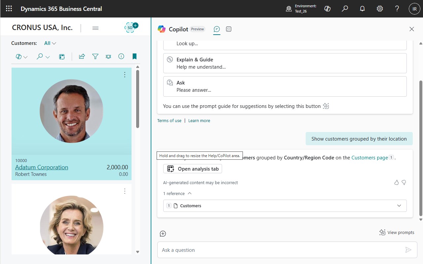Open the search icon in the top bar
The height and width of the screenshot is (264, 423).
(x=345, y=9)
